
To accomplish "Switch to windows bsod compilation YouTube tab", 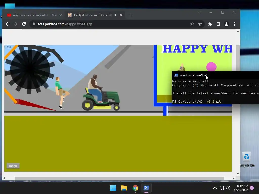I will coord(34,15).
